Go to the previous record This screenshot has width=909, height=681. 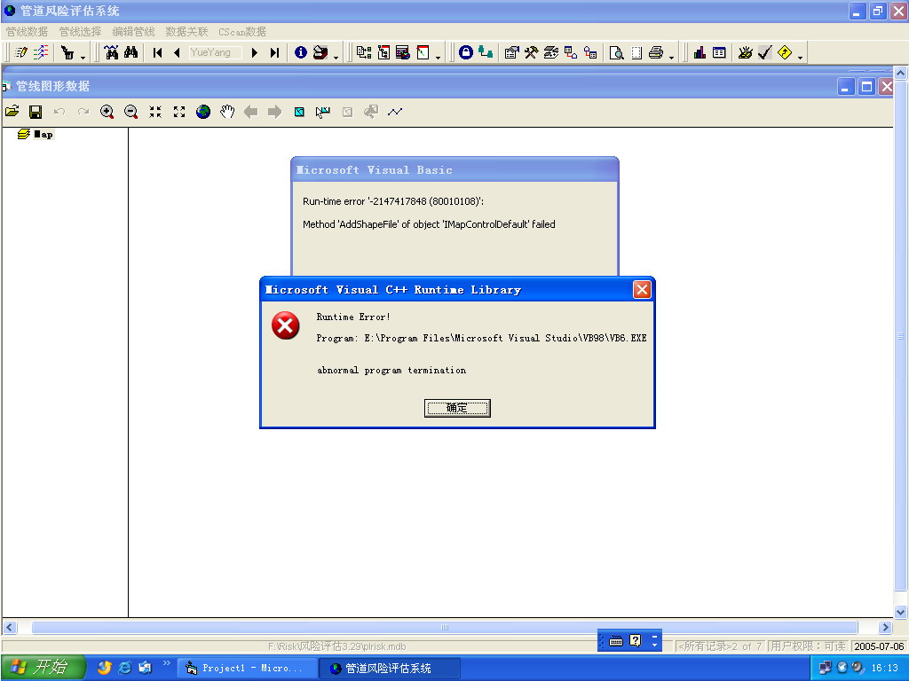pos(177,52)
